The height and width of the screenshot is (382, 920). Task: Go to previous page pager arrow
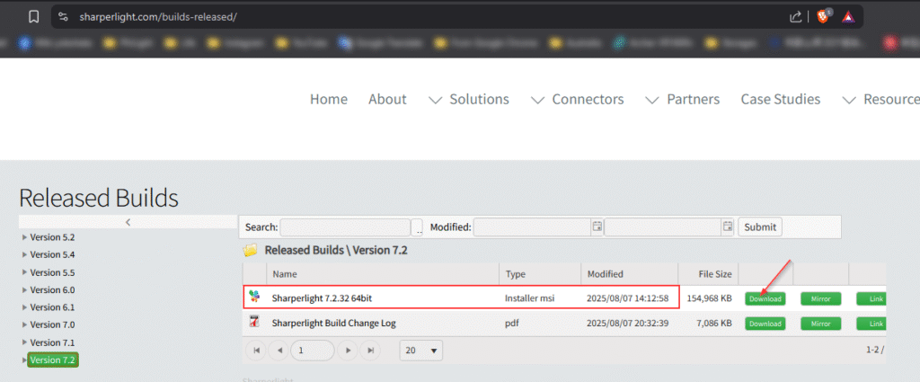(x=279, y=351)
